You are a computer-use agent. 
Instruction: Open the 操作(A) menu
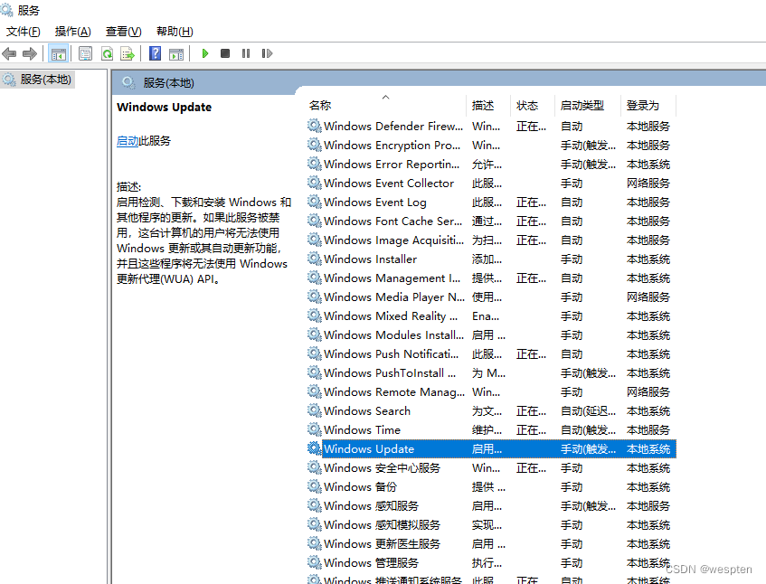pyautogui.click(x=72, y=32)
